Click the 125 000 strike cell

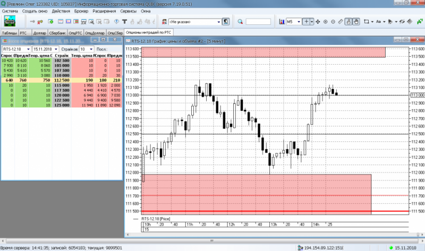(62, 105)
